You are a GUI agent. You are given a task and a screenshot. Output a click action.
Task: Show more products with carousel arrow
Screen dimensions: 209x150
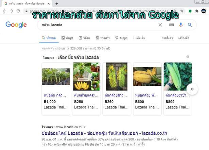tap(192, 89)
